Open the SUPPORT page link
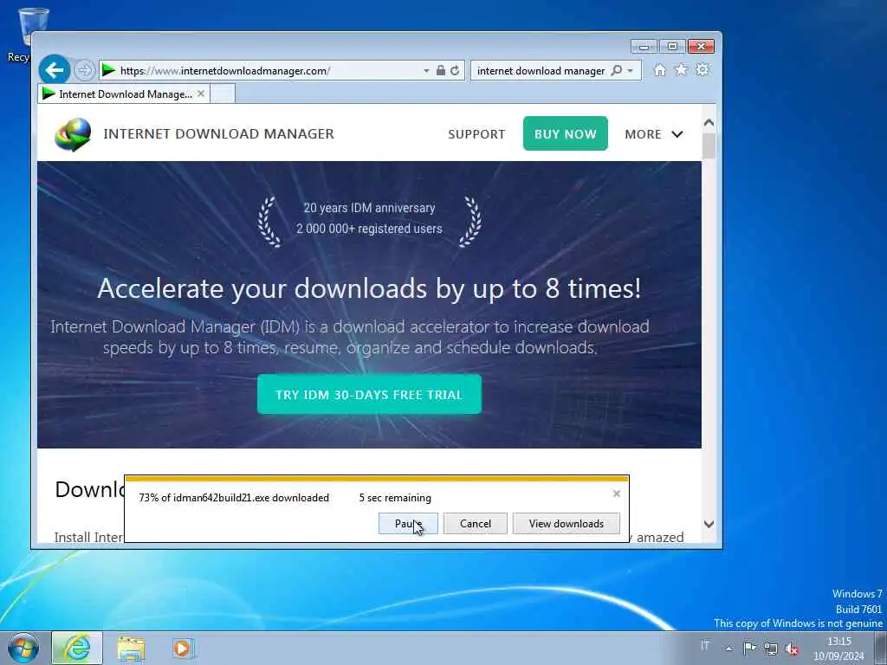 (476, 134)
